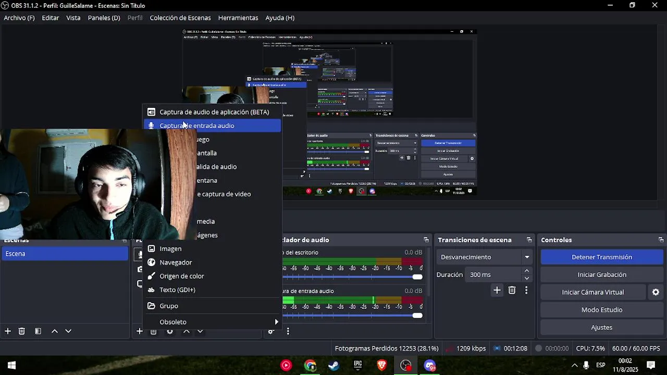This screenshot has height=375, width=667.
Task: Open Google Chrome from the taskbar
Action: (x=310, y=365)
